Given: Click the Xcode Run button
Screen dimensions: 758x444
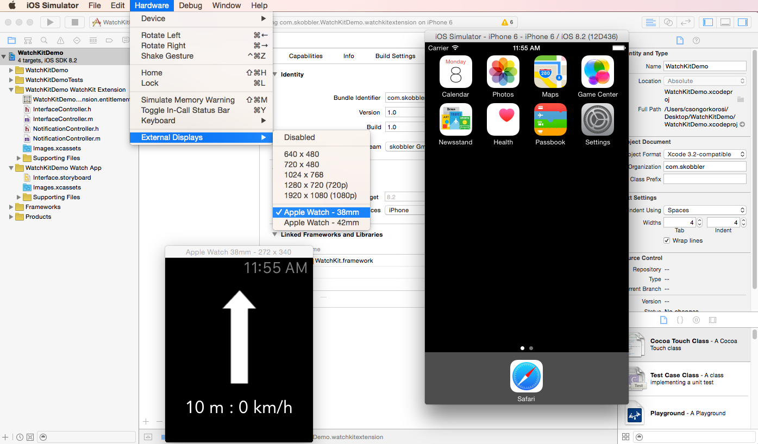Looking at the screenshot, I should pos(50,22).
